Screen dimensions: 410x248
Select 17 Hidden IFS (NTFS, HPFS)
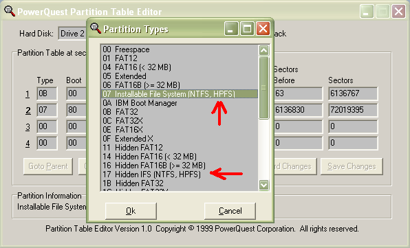tap(179, 174)
